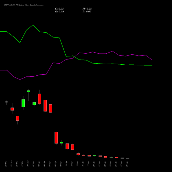The image size is (172, 172).
Task: Click the '06 Apr' date axis label
Action: point(44,164)
